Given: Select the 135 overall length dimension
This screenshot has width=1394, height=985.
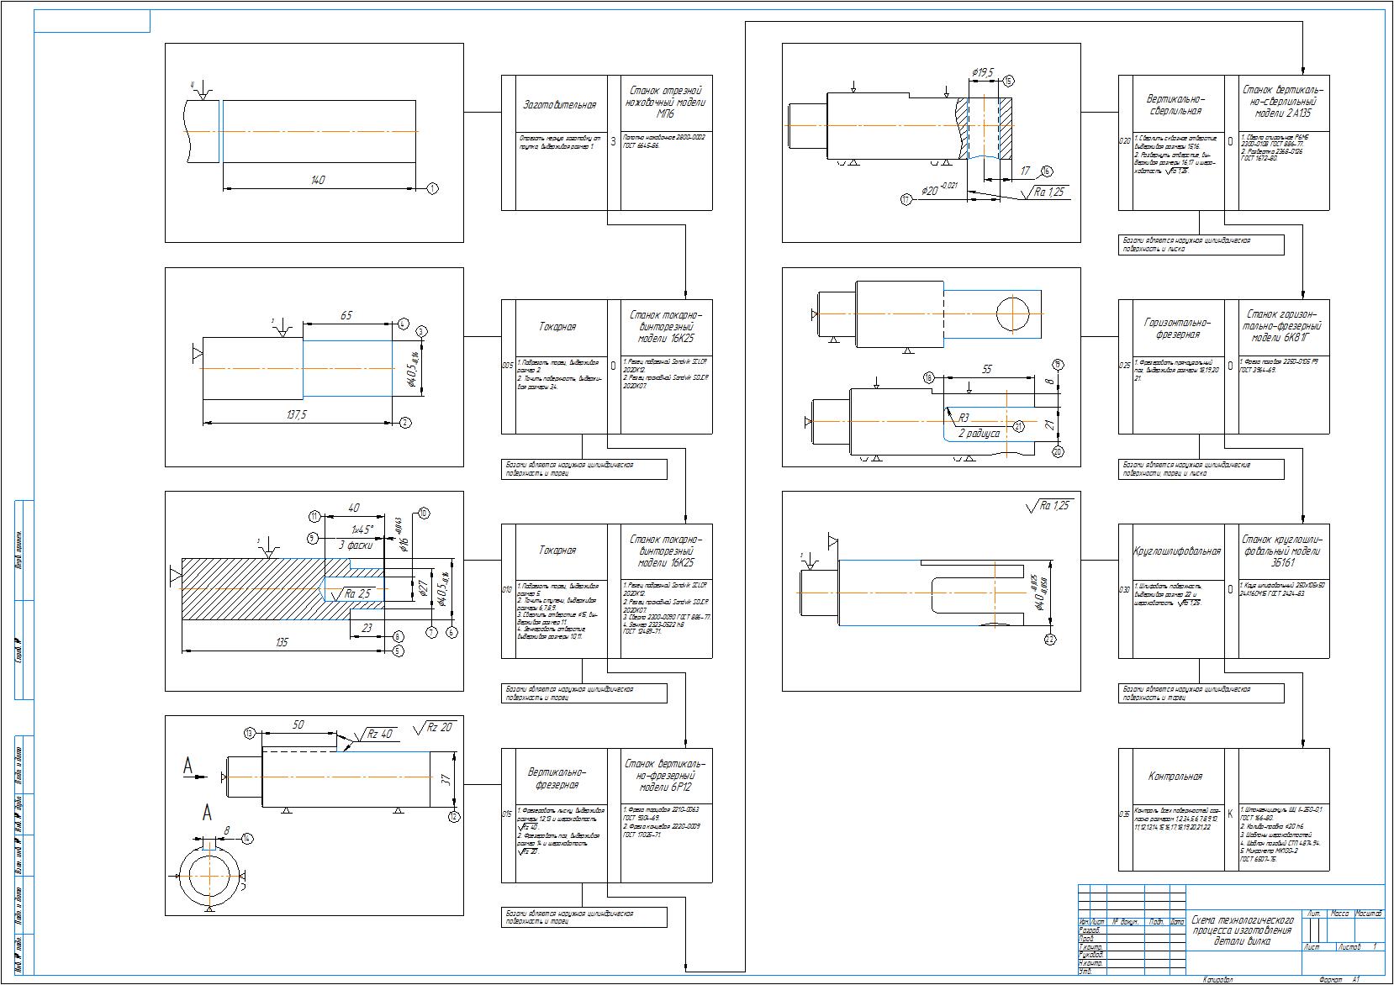Looking at the screenshot, I should pyautogui.click(x=282, y=642).
